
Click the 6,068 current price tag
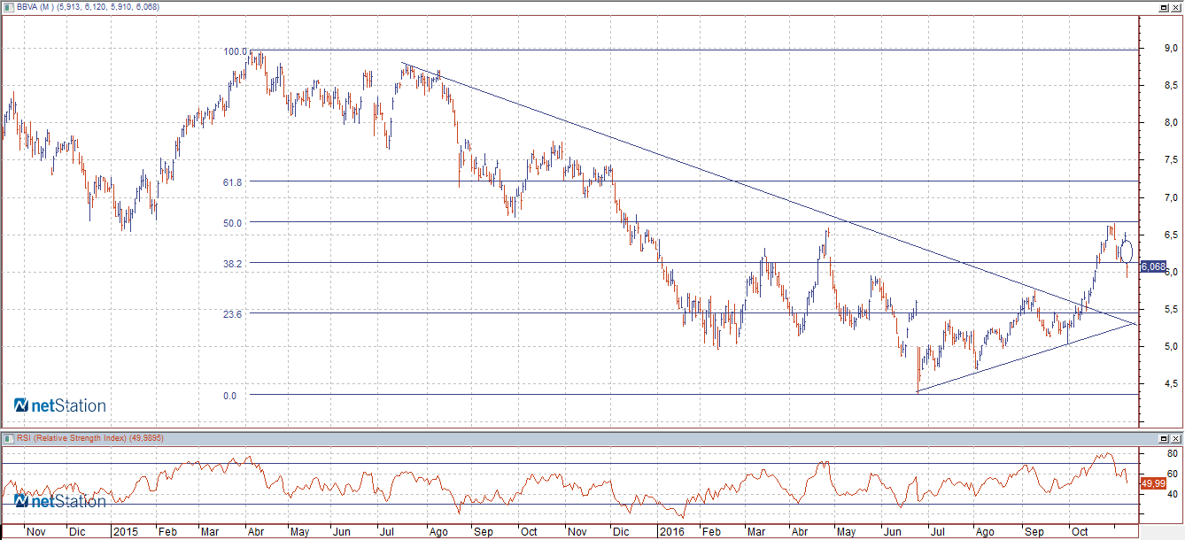[x=1152, y=266]
